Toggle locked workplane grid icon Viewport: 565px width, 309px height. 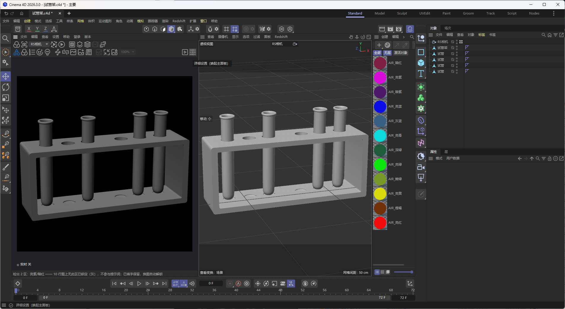(x=235, y=29)
